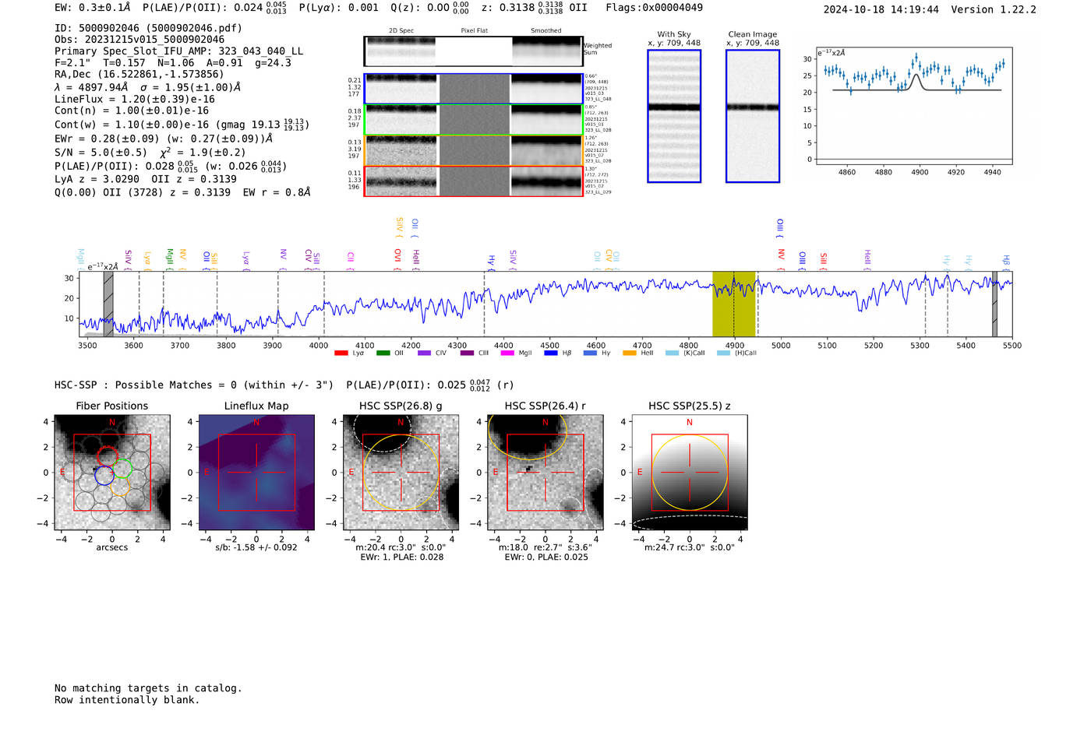Image resolution: width=1091 pixels, height=742 pixels.
Task: Click the Obs: 20231215v015_5000902046 line
Action: pos(139,40)
